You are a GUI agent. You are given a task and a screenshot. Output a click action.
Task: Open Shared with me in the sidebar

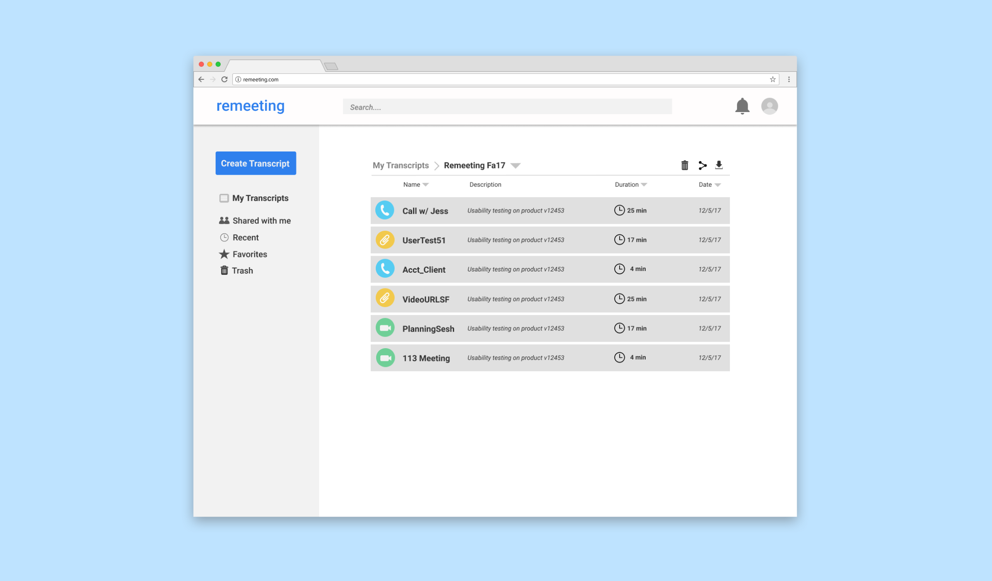click(x=261, y=221)
